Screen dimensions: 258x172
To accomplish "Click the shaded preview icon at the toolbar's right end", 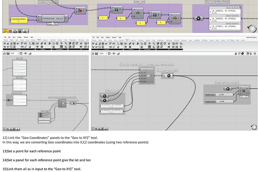I will tap(255, 53).
